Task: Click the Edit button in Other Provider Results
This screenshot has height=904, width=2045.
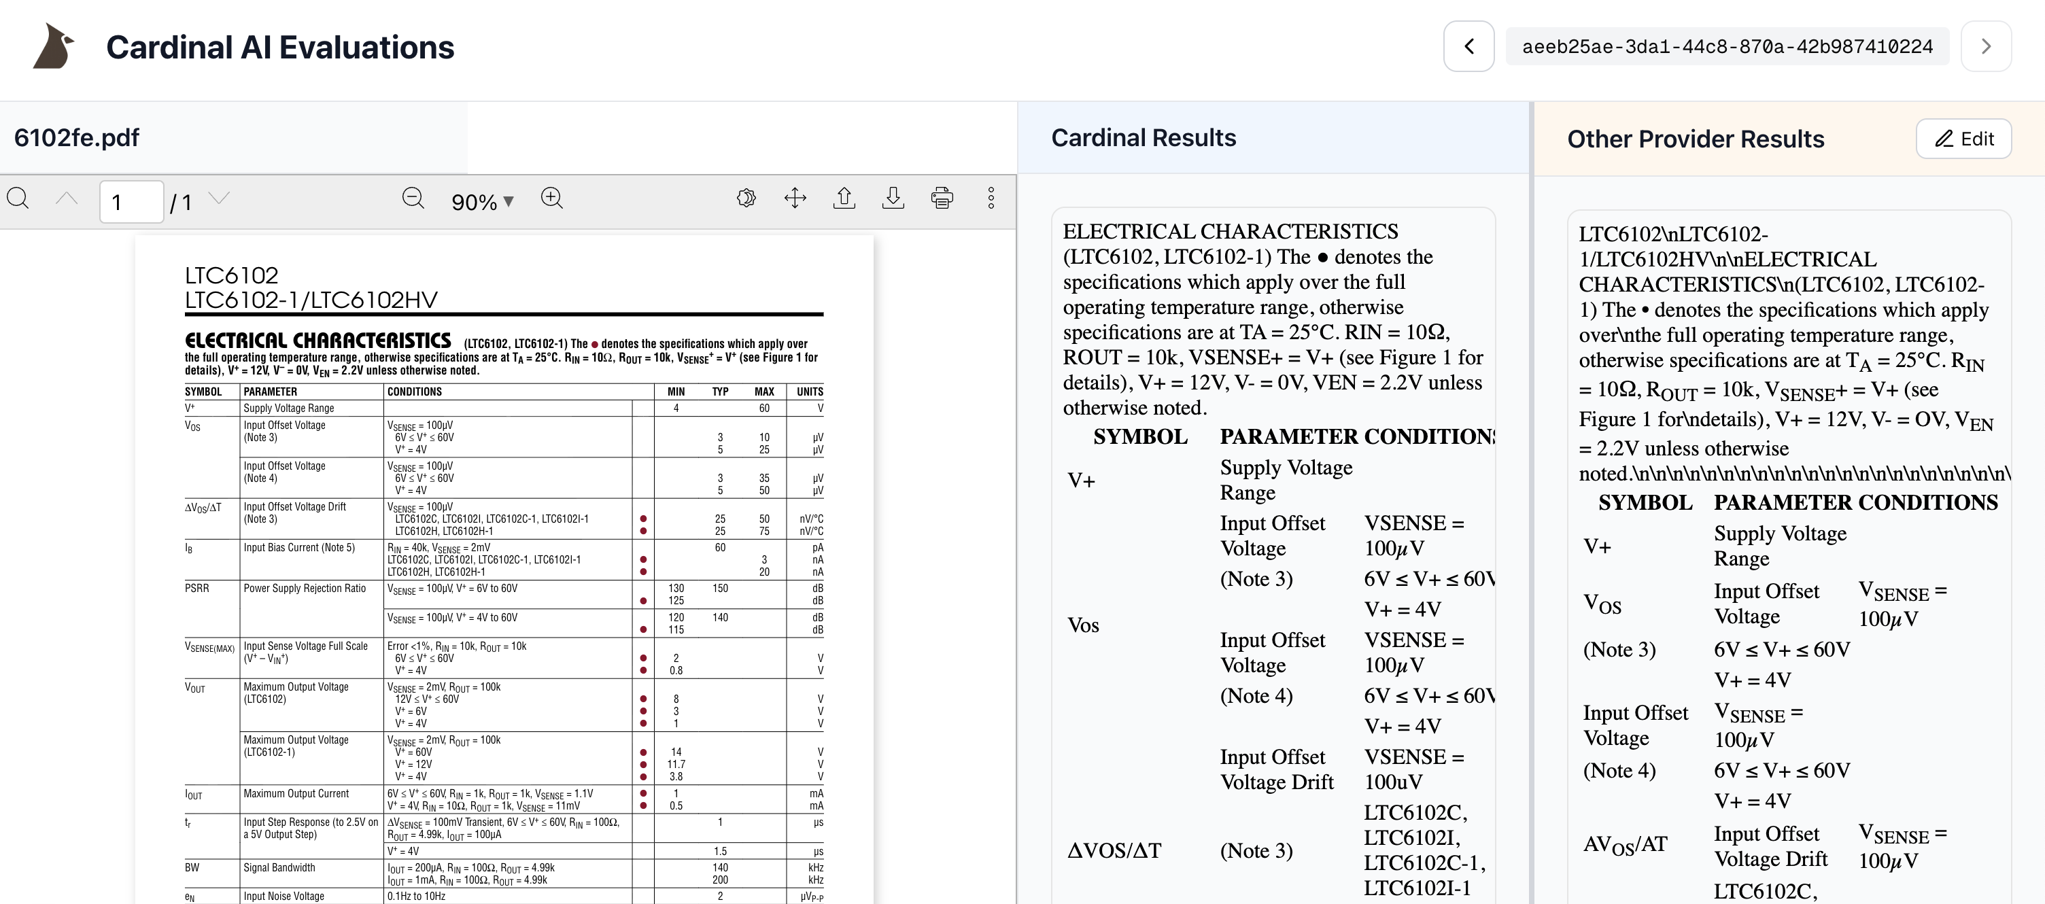Action: 1963,139
